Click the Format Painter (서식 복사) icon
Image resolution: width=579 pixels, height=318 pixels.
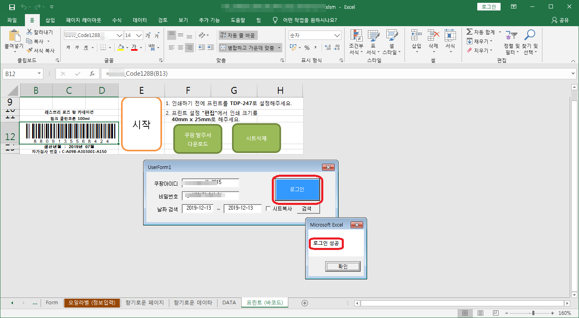pos(30,51)
